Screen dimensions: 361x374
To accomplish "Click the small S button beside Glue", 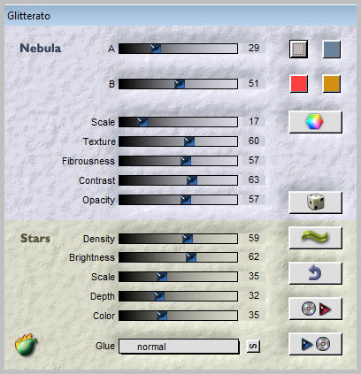I will pyautogui.click(x=253, y=346).
